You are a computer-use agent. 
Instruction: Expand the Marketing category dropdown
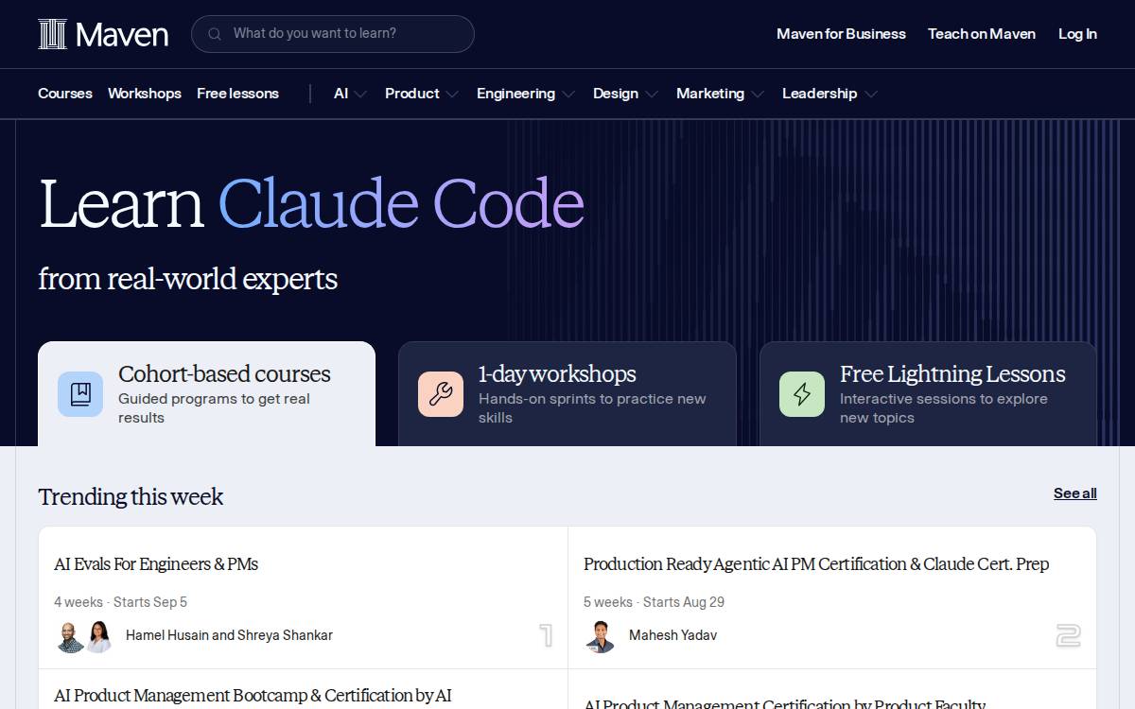720,94
